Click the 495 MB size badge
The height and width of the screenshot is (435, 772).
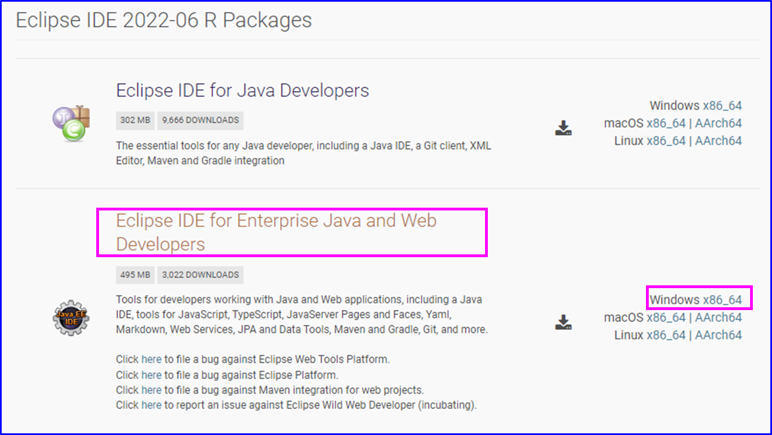[136, 275]
